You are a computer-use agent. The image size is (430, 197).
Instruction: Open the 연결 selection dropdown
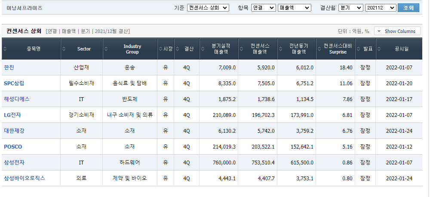click(263, 8)
